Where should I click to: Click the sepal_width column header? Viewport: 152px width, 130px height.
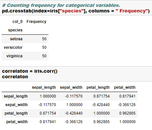point(71,87)
